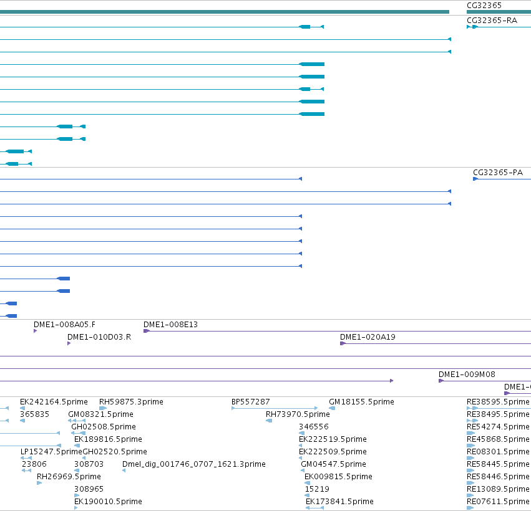
Task: Select EST EK009815.5prime label
Action: tap(338, 477)
